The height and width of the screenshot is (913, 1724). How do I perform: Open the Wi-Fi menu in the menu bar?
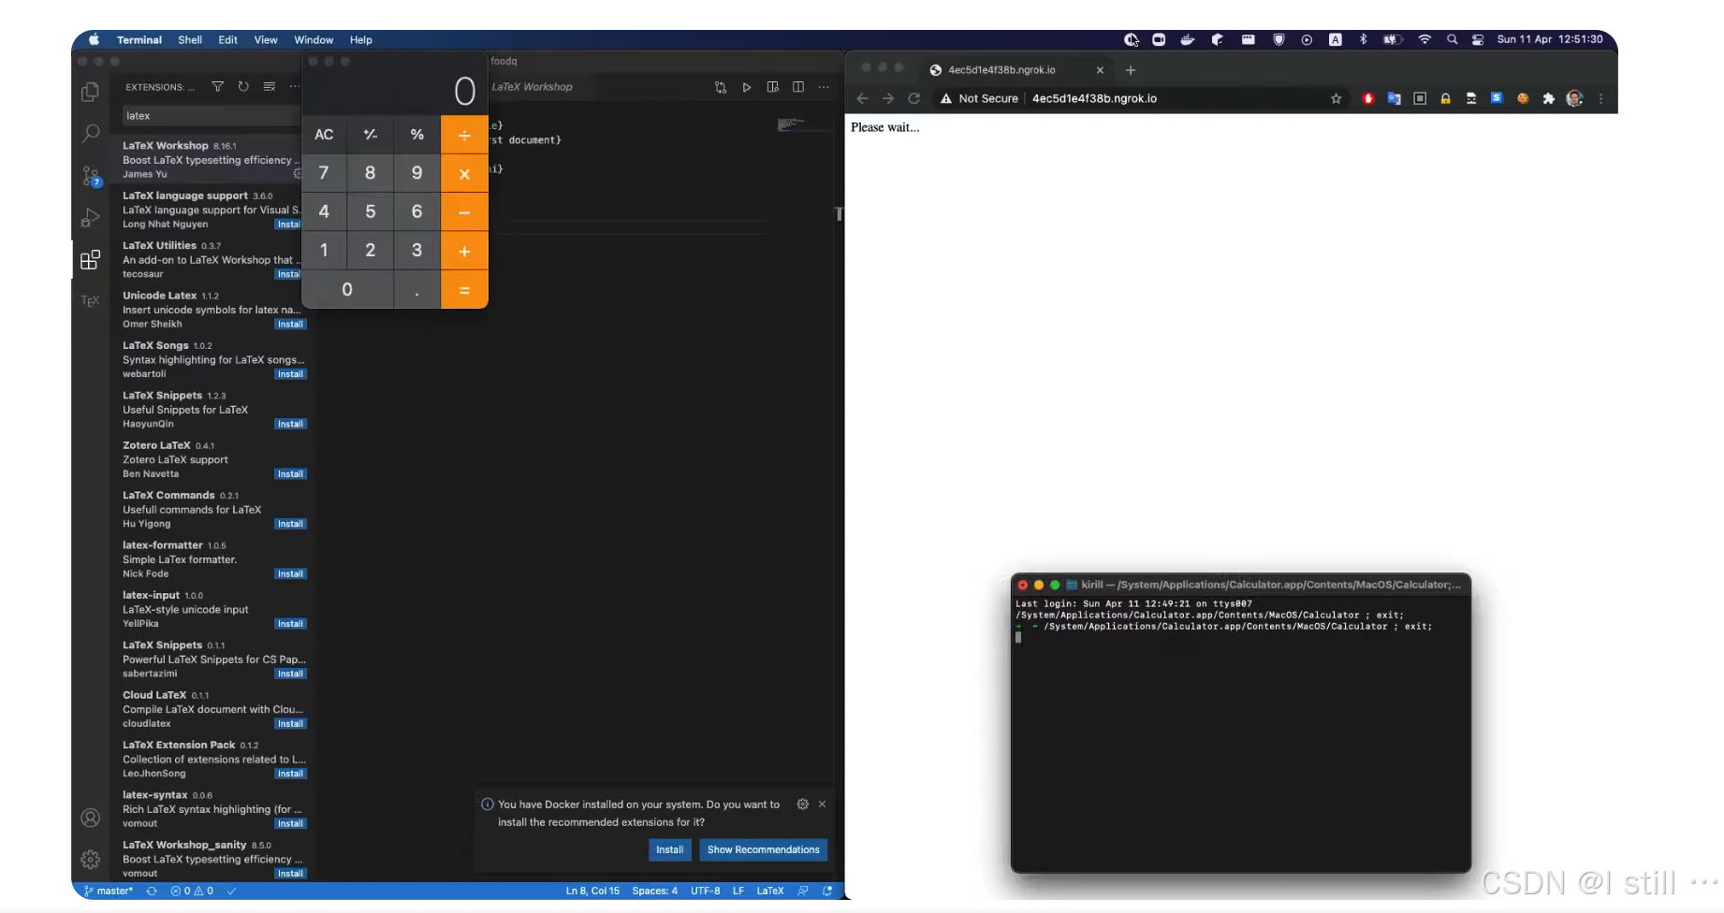[1425, 39]
